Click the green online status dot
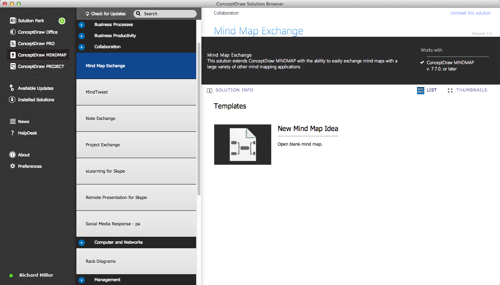This screenshot has width=500, height=285. (11, 276)
